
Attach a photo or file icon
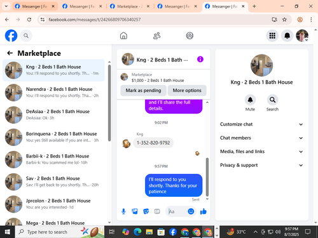[135, 211]
